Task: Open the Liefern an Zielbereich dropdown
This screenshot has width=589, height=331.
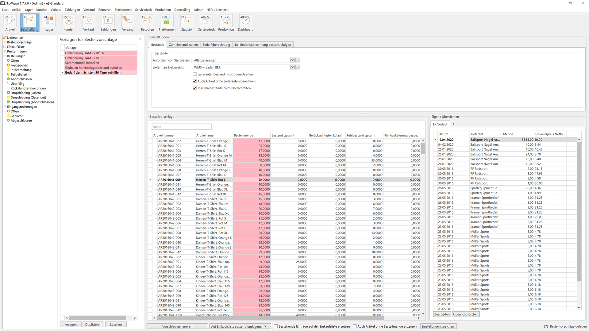Action: point(292,67)
